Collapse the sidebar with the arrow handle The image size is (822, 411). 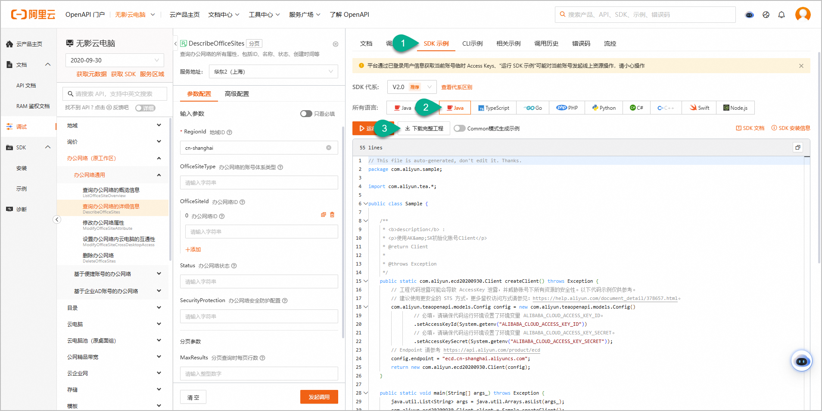(x=57, y=219)
